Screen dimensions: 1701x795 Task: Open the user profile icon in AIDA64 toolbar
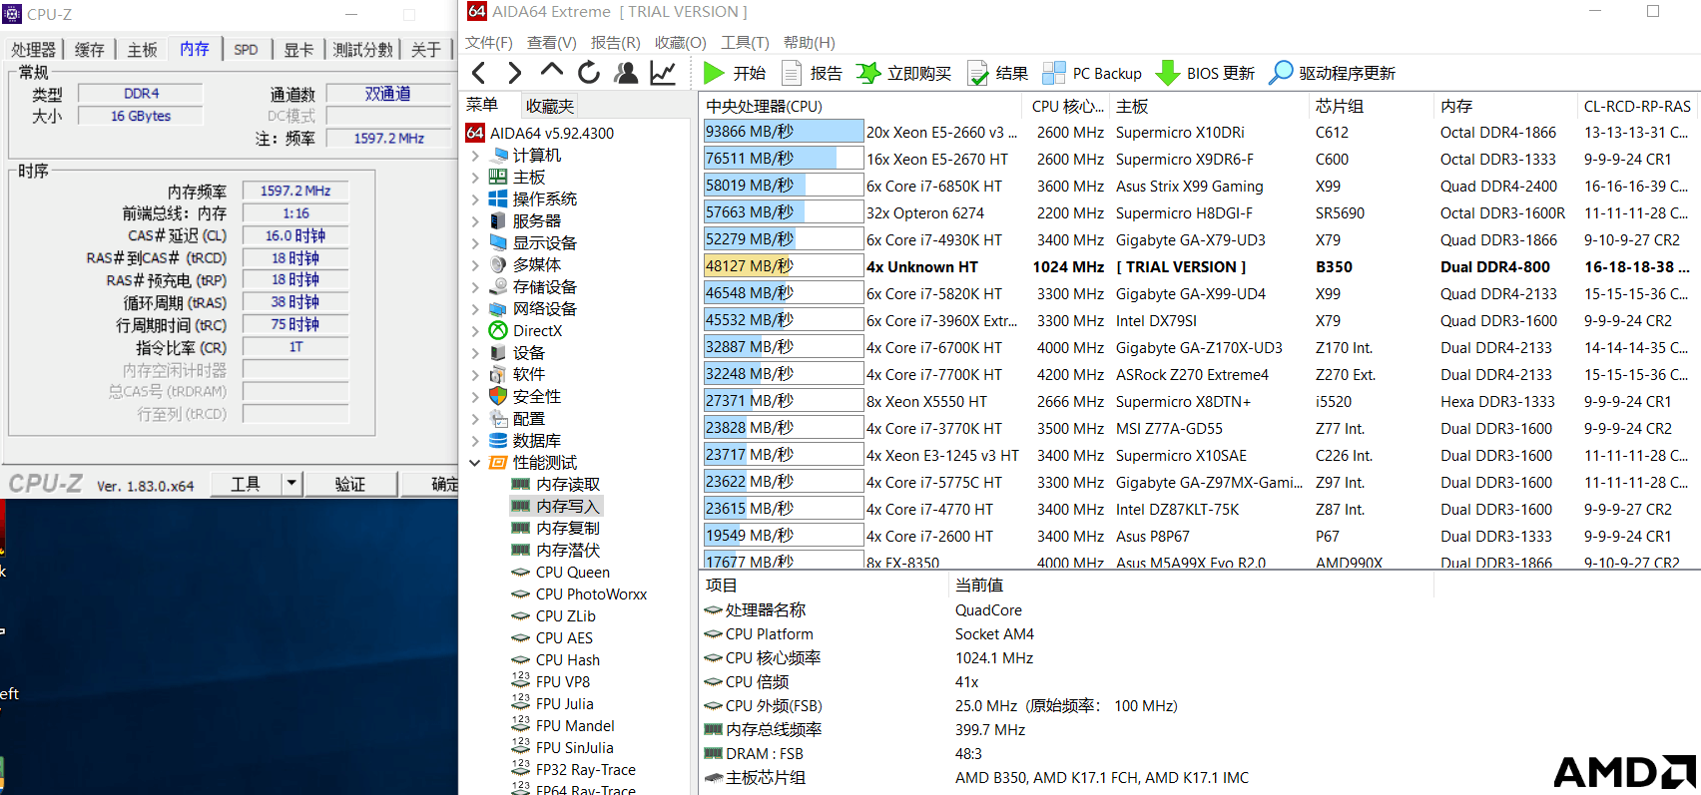[626, 73]
